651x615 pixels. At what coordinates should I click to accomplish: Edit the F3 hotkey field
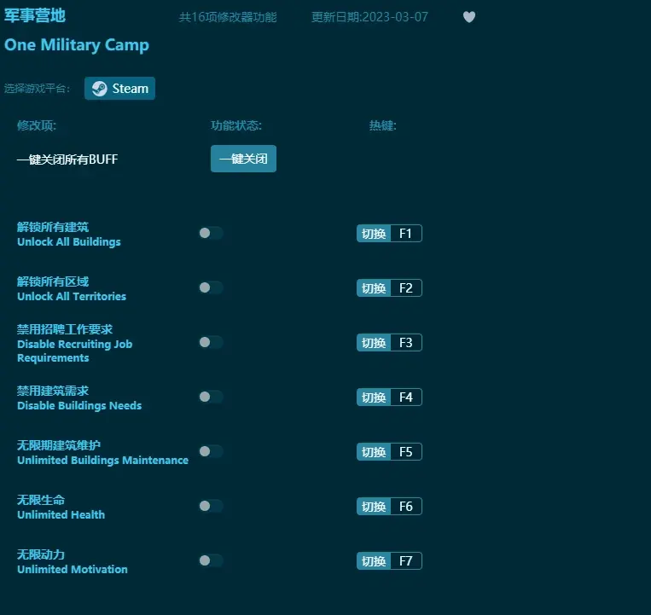tap(406, 342)
